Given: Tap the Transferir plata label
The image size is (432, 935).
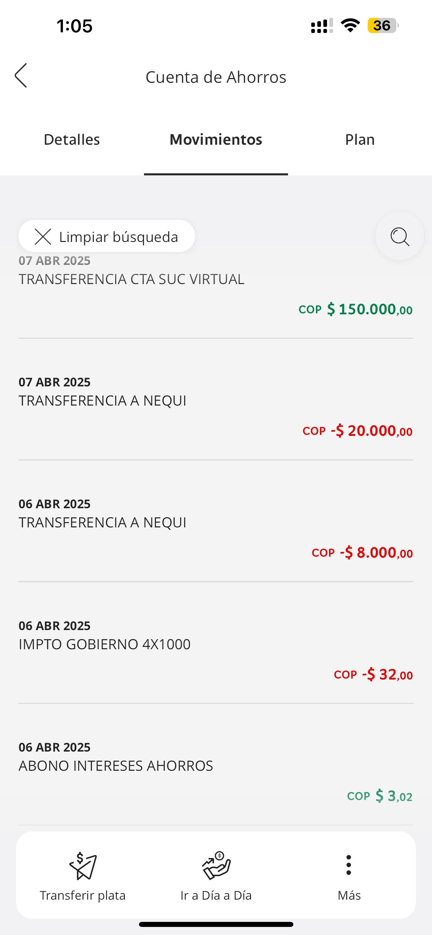Looking at the screenshot, I should tap(83, 895).
